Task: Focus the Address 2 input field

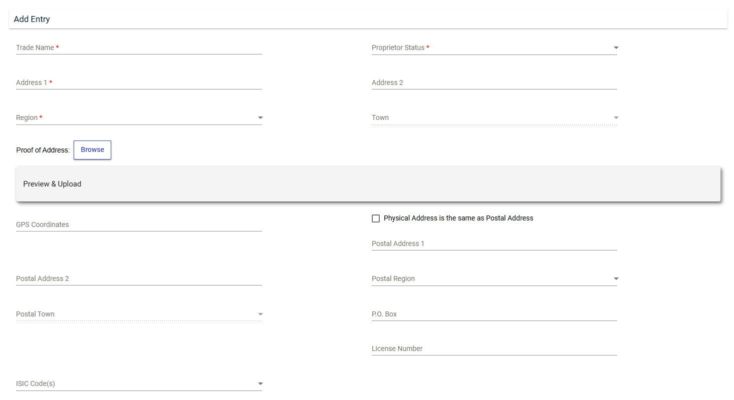Action: 494,82
